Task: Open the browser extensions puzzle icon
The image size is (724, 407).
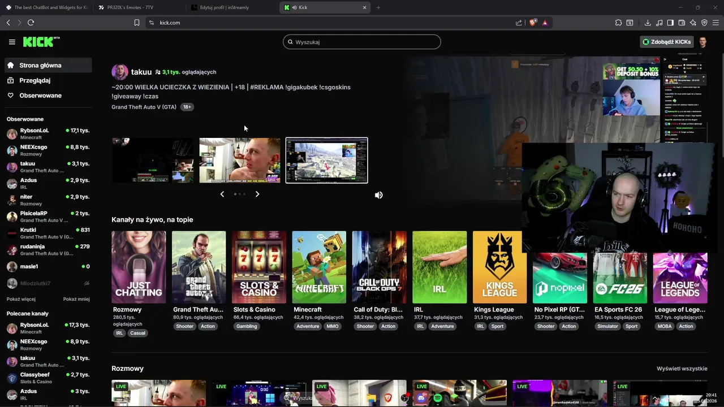Action: pos(618,23)
